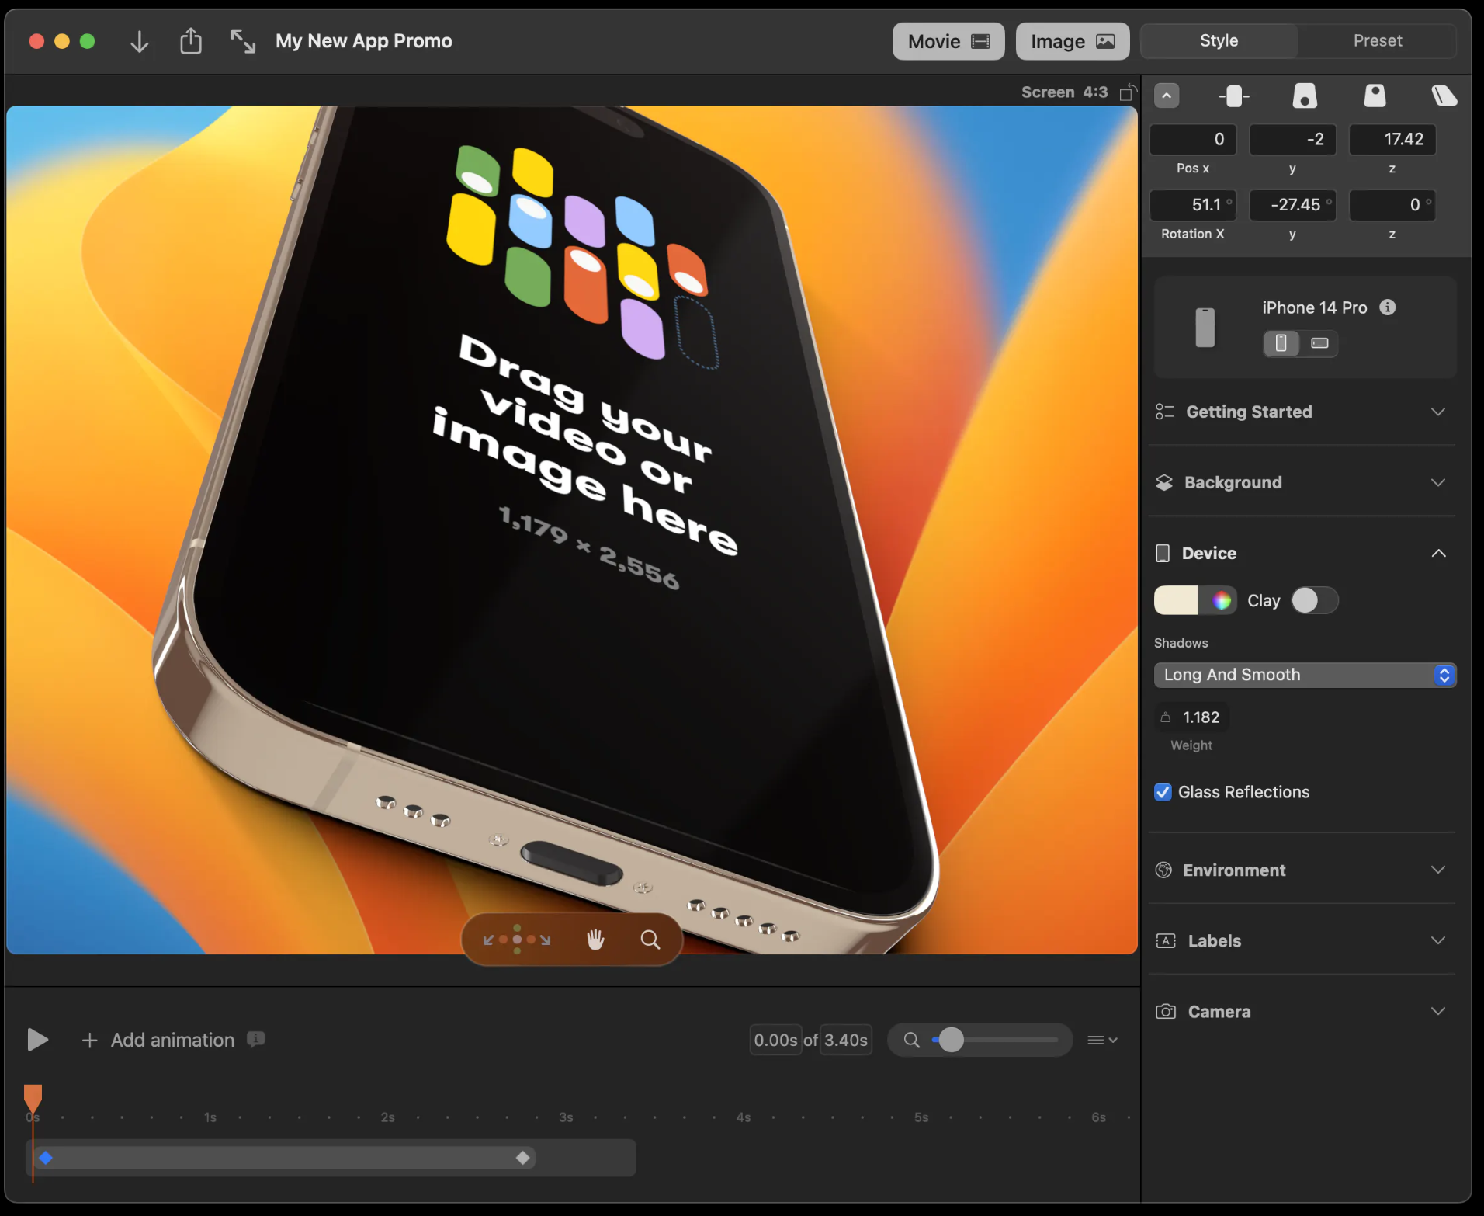
Task: Click the Pos y field showing -2
Action: click(1292, 139)
